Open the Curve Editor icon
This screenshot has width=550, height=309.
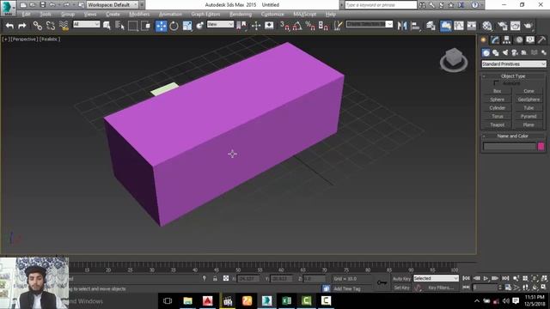click(x=459, y=26)
